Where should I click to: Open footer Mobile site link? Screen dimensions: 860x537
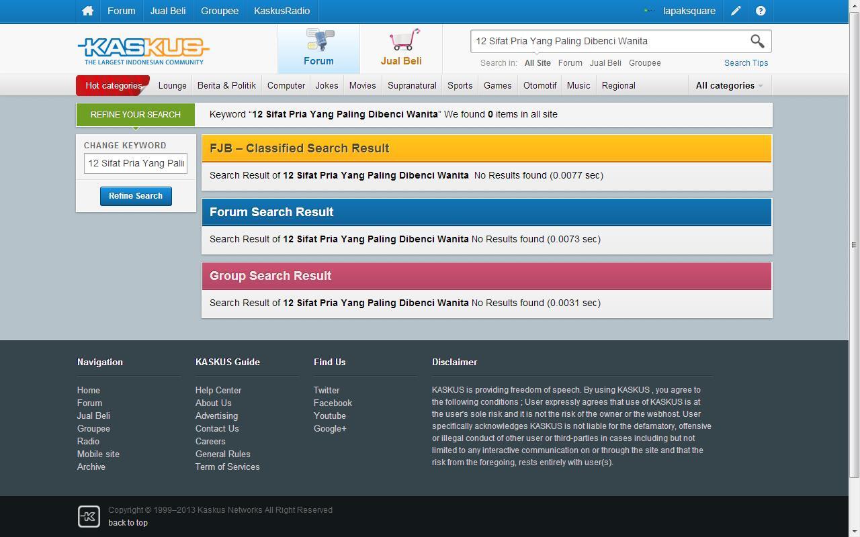point(98,454)
